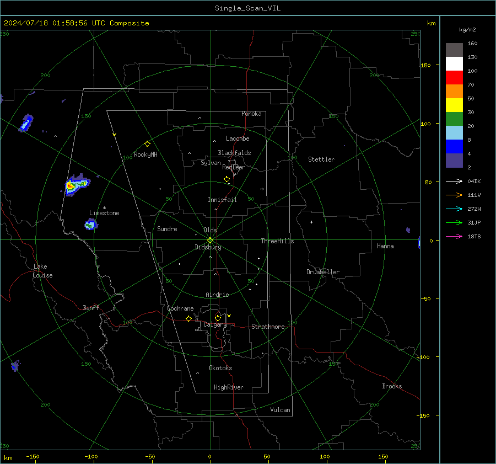The height and width of the screenshot is (464, 496).
Task: Click the purple echo in the southwest corner
Action: (15, 365)
